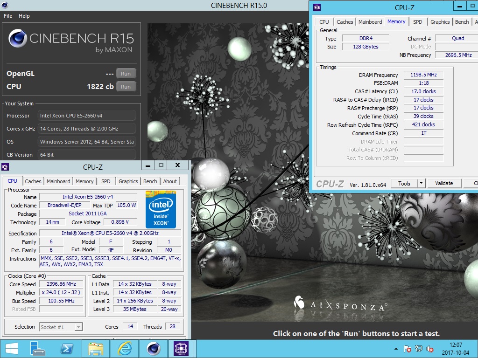Switch to Cinebench via its taskbar icon
This screenshot has height=358, width=478.
[154, 349]
